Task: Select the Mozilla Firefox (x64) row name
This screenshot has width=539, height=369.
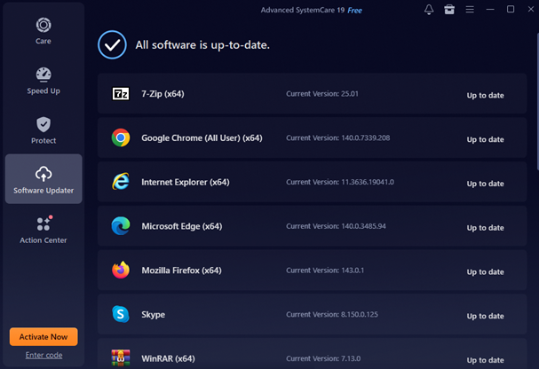Action: coord(181,271)
